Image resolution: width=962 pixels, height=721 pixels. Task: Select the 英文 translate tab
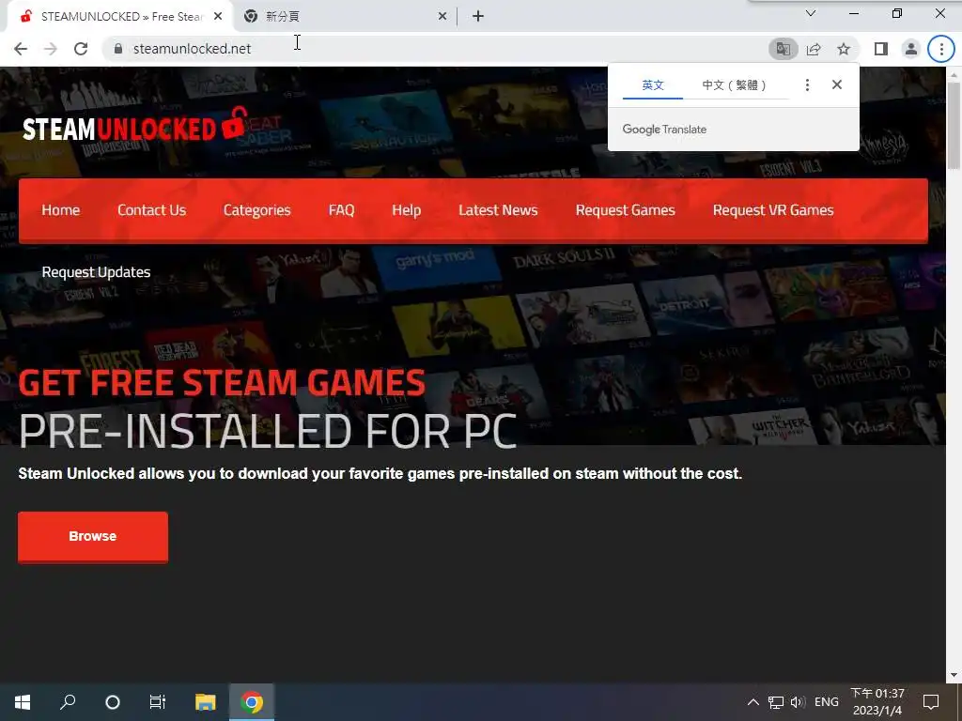click(653, 85)
